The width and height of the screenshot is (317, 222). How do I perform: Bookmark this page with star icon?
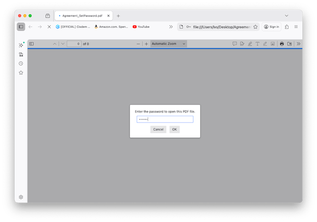tap(255, 27)
